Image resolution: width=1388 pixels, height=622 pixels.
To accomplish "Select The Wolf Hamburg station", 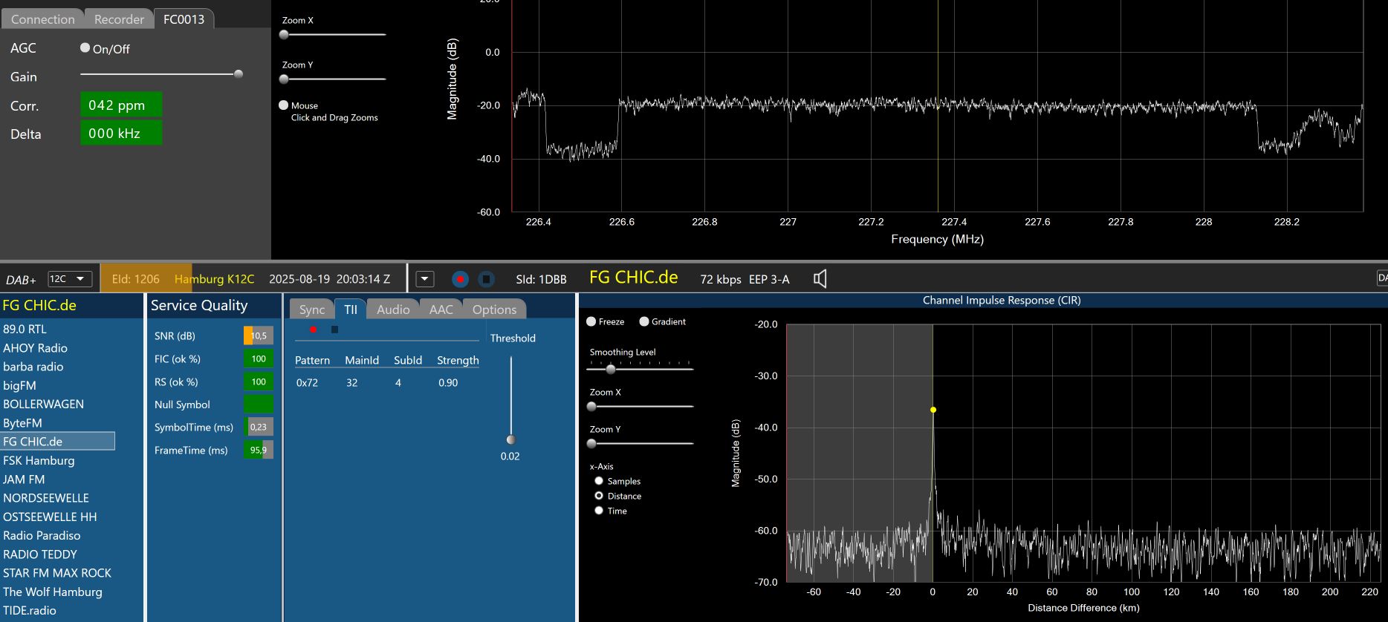I will pos(53,592).
